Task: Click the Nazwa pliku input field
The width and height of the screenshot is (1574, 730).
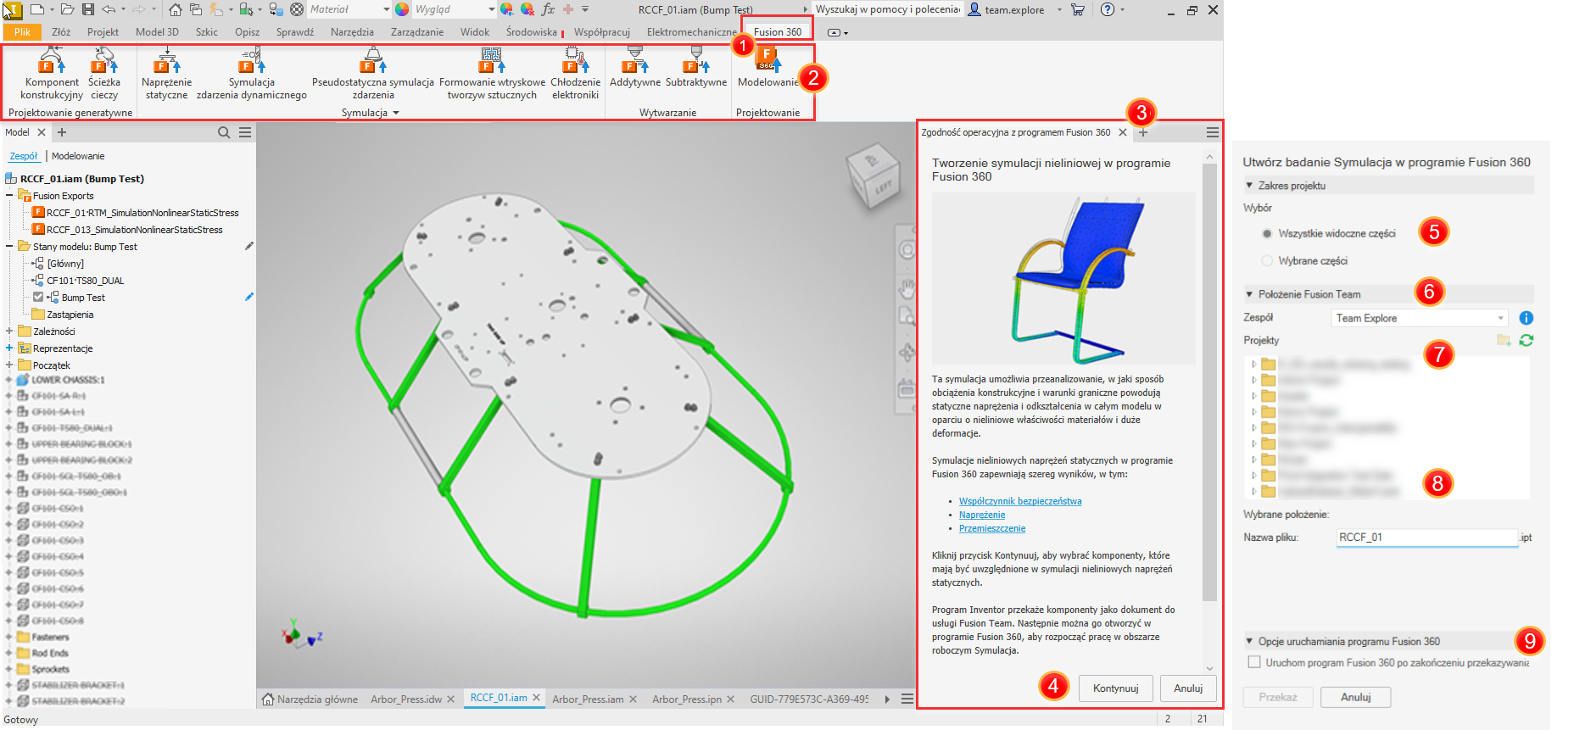Action: pyautogui.click(x=1426, y=538)
